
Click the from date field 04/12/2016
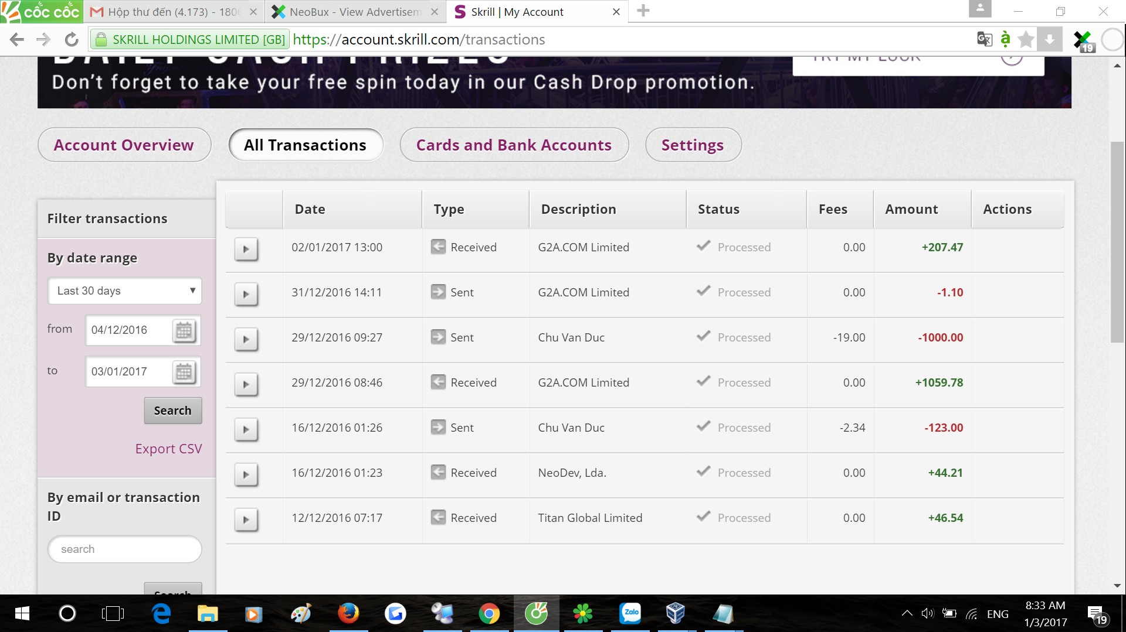[129, 330]
